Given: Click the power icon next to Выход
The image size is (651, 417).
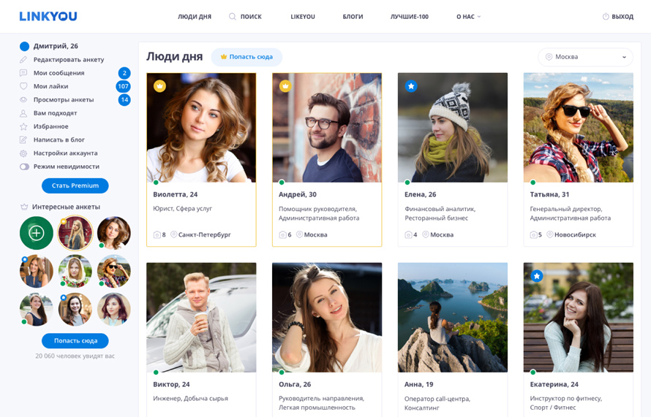Looking at the screenshot, I should click(x=606, y=17).
